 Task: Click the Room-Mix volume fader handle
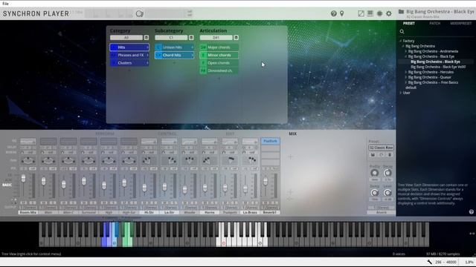(x=23, y=179)
